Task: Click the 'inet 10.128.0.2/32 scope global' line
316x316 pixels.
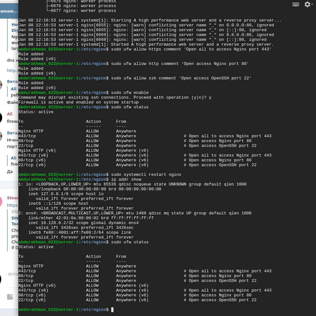Action: click(x=84, y=223)
